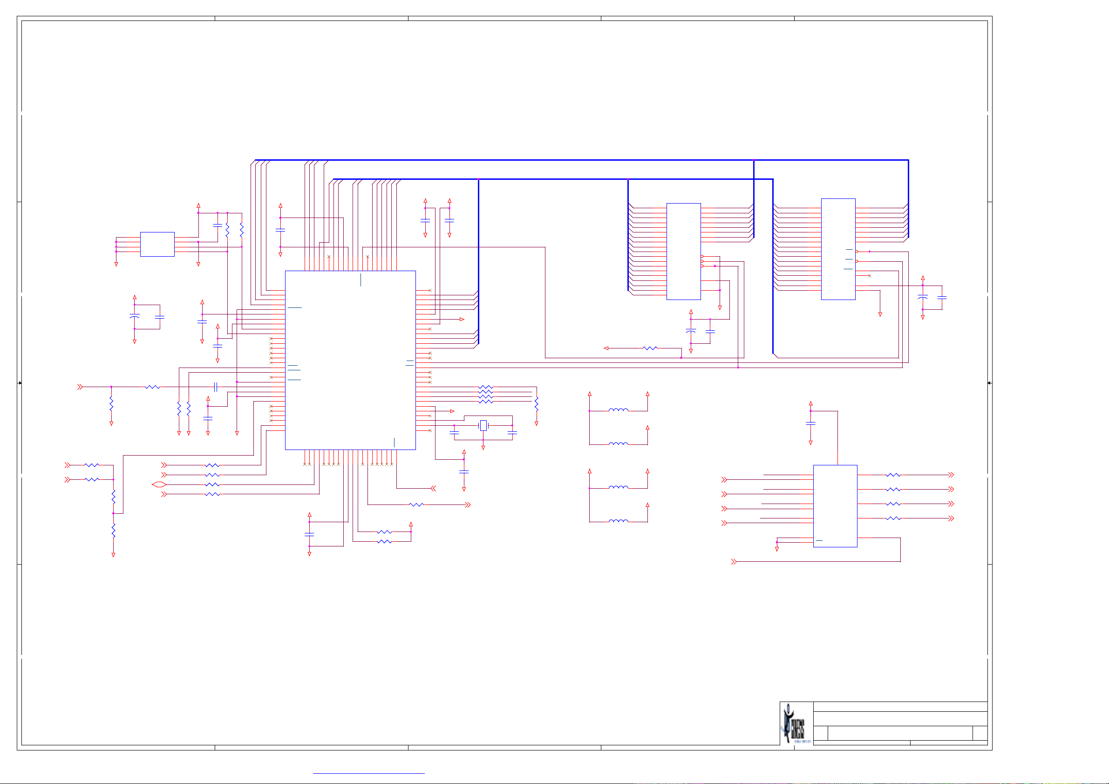Image resolution: width=1109 pixels, height=784 pixels.
Task: Select the large central IC block
Action: pos(350,361)
